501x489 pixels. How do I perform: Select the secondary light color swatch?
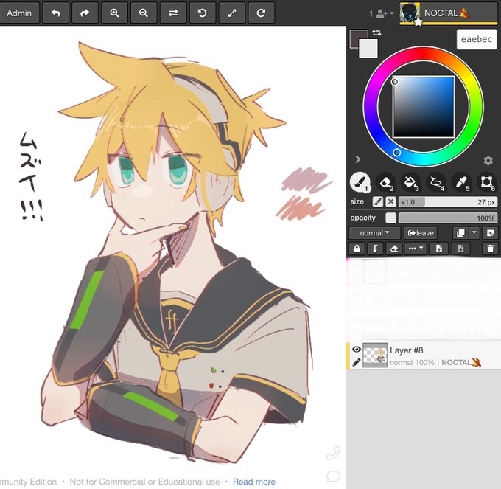click(x=368, y=49)
